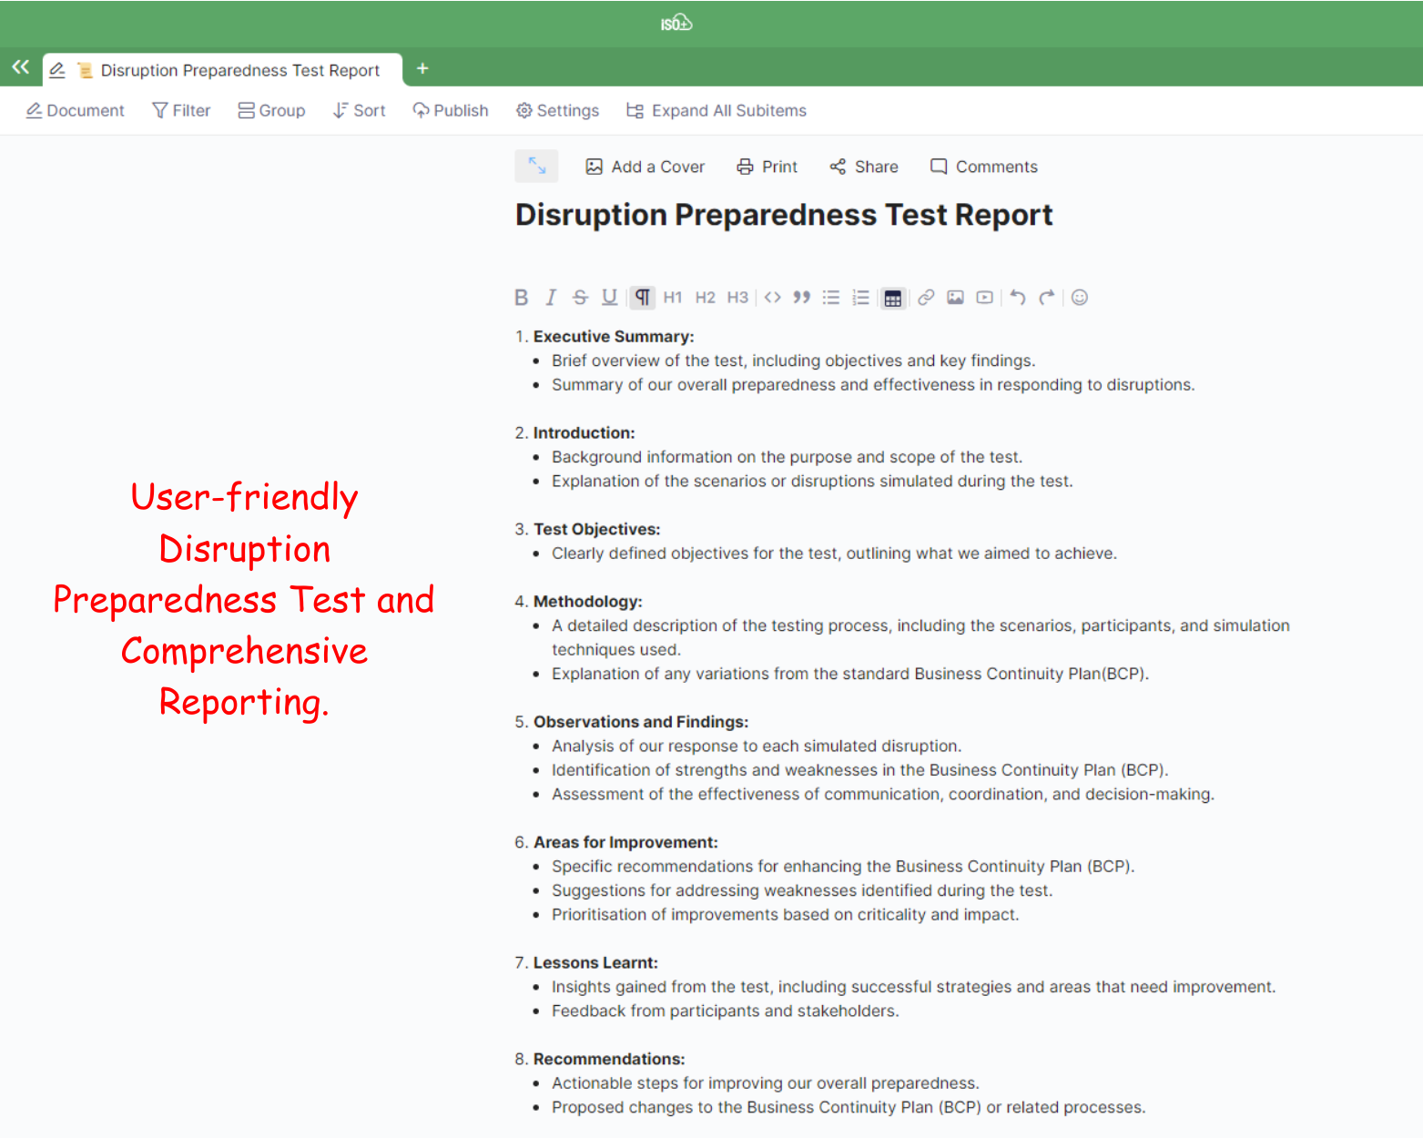Insert a table
The height and width of the screenshot is (1138, 1423).
point(893,298)
